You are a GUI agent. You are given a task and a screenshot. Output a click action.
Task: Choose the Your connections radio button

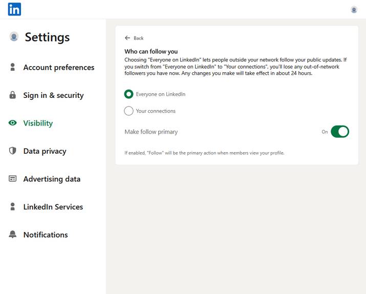point(128,111)
